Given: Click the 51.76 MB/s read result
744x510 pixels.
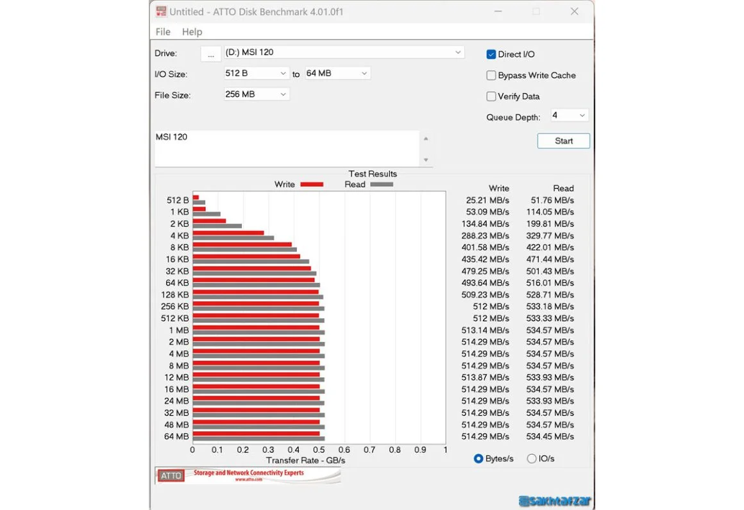Looking at the screenshot, I should (552, 201).
